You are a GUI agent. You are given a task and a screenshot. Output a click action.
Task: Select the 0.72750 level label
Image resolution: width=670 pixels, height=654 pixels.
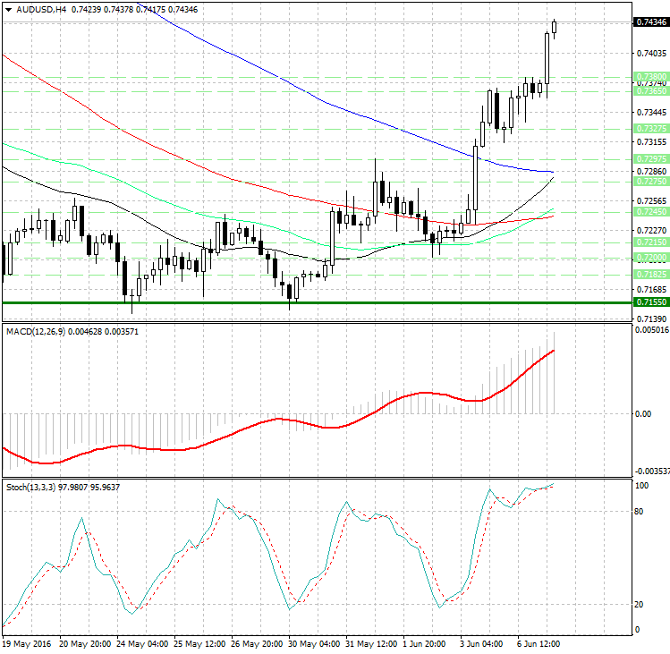pyautogui.click(x=651, y=182)
